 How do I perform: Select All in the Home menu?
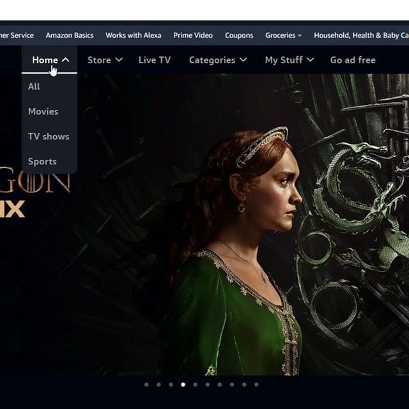[x=34, y=86]
